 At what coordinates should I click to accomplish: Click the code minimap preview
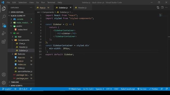(x=161, y=15)
